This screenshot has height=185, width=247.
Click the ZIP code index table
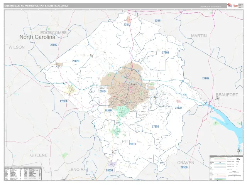(23, 173)
